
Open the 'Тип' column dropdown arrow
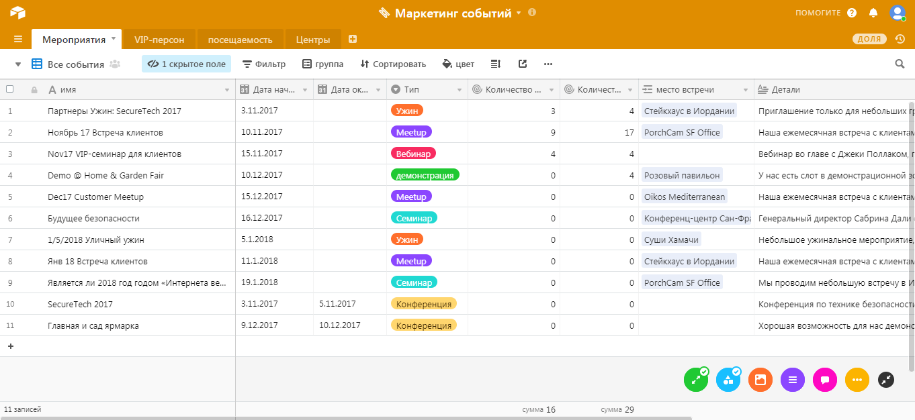(x=460, y=89)
